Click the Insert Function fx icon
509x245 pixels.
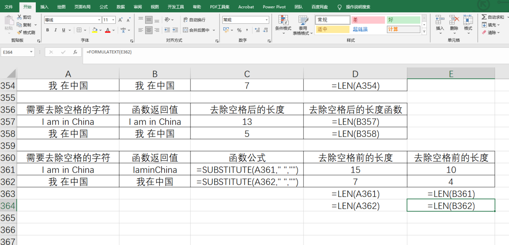click(x=75, y=52)
